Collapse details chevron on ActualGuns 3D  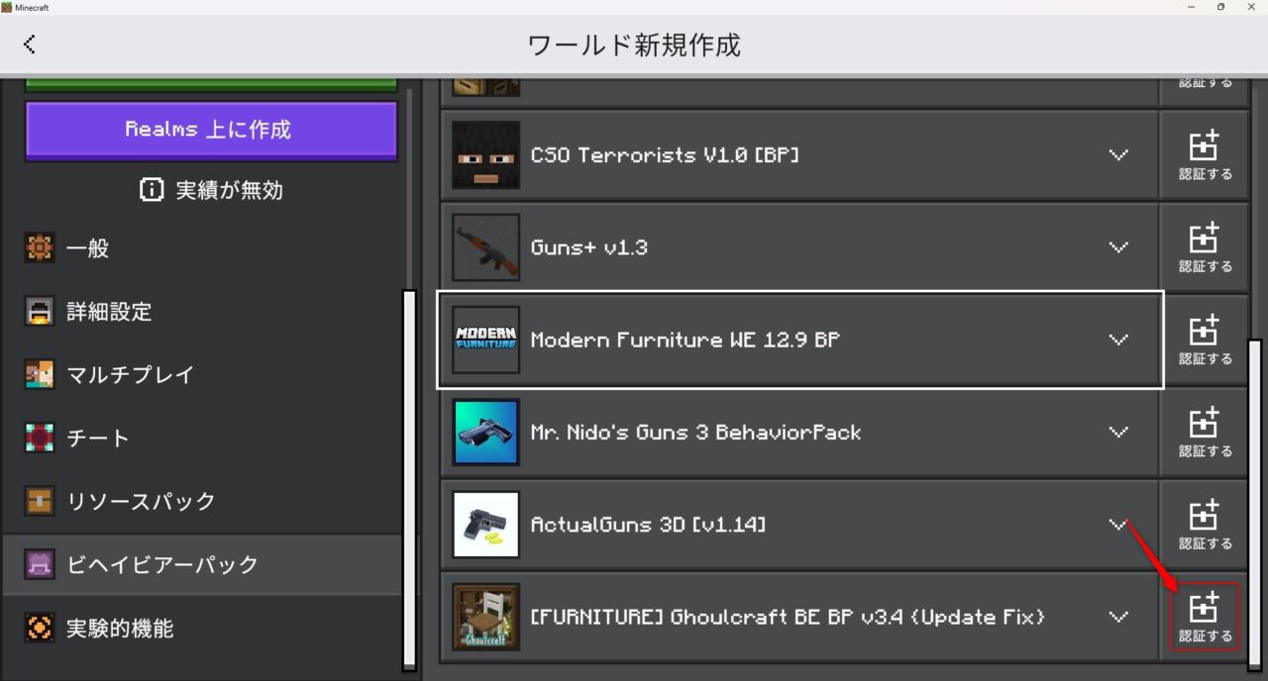1118,525
